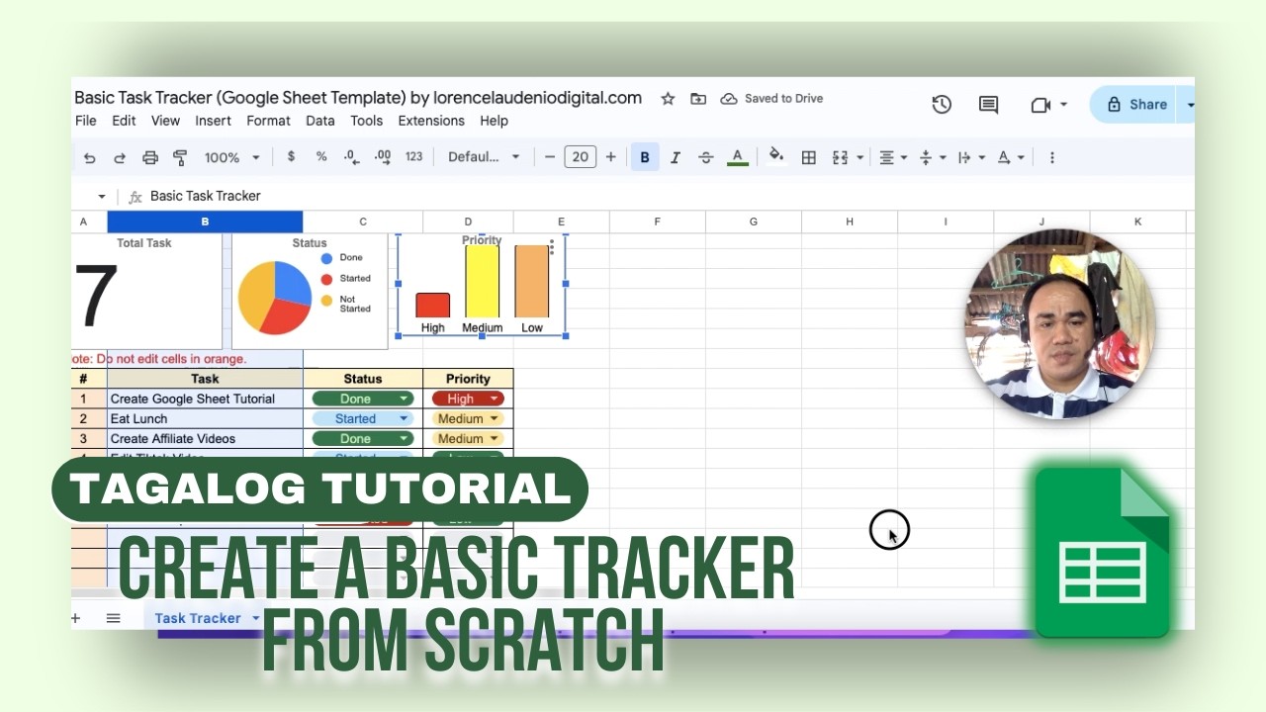Open the 100% zoom dropdown
This screenshot has width=1266, height=712.
click(x=232, y=157)
